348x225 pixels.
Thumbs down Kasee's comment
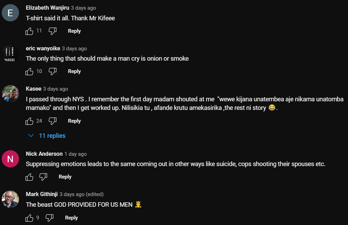[53, 121]
